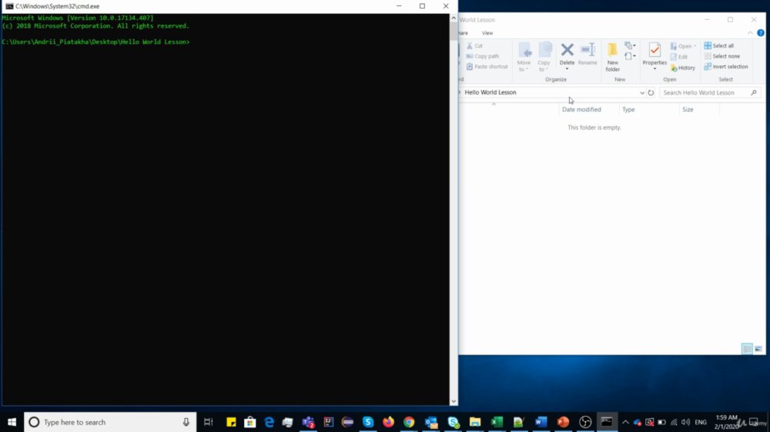Click the Move to ribbon button
770x432 pixels.
(524, 57)
